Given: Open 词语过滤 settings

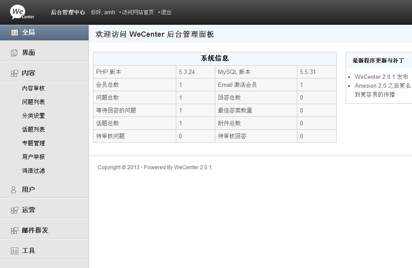Looking at the screenshot, I should click(x=34, y=171).
